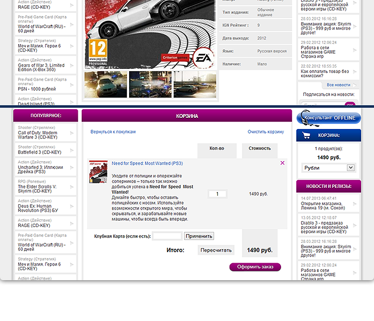Click the Оформить заказ button

click(255, 267)
